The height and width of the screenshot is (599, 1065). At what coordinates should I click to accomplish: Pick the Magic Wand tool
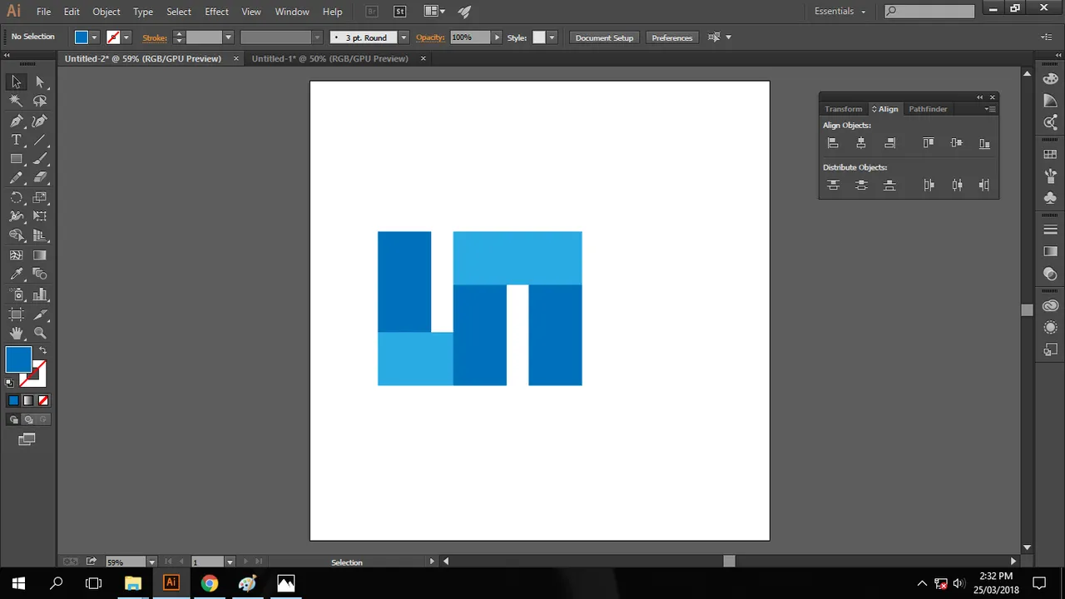pos(16,101)
